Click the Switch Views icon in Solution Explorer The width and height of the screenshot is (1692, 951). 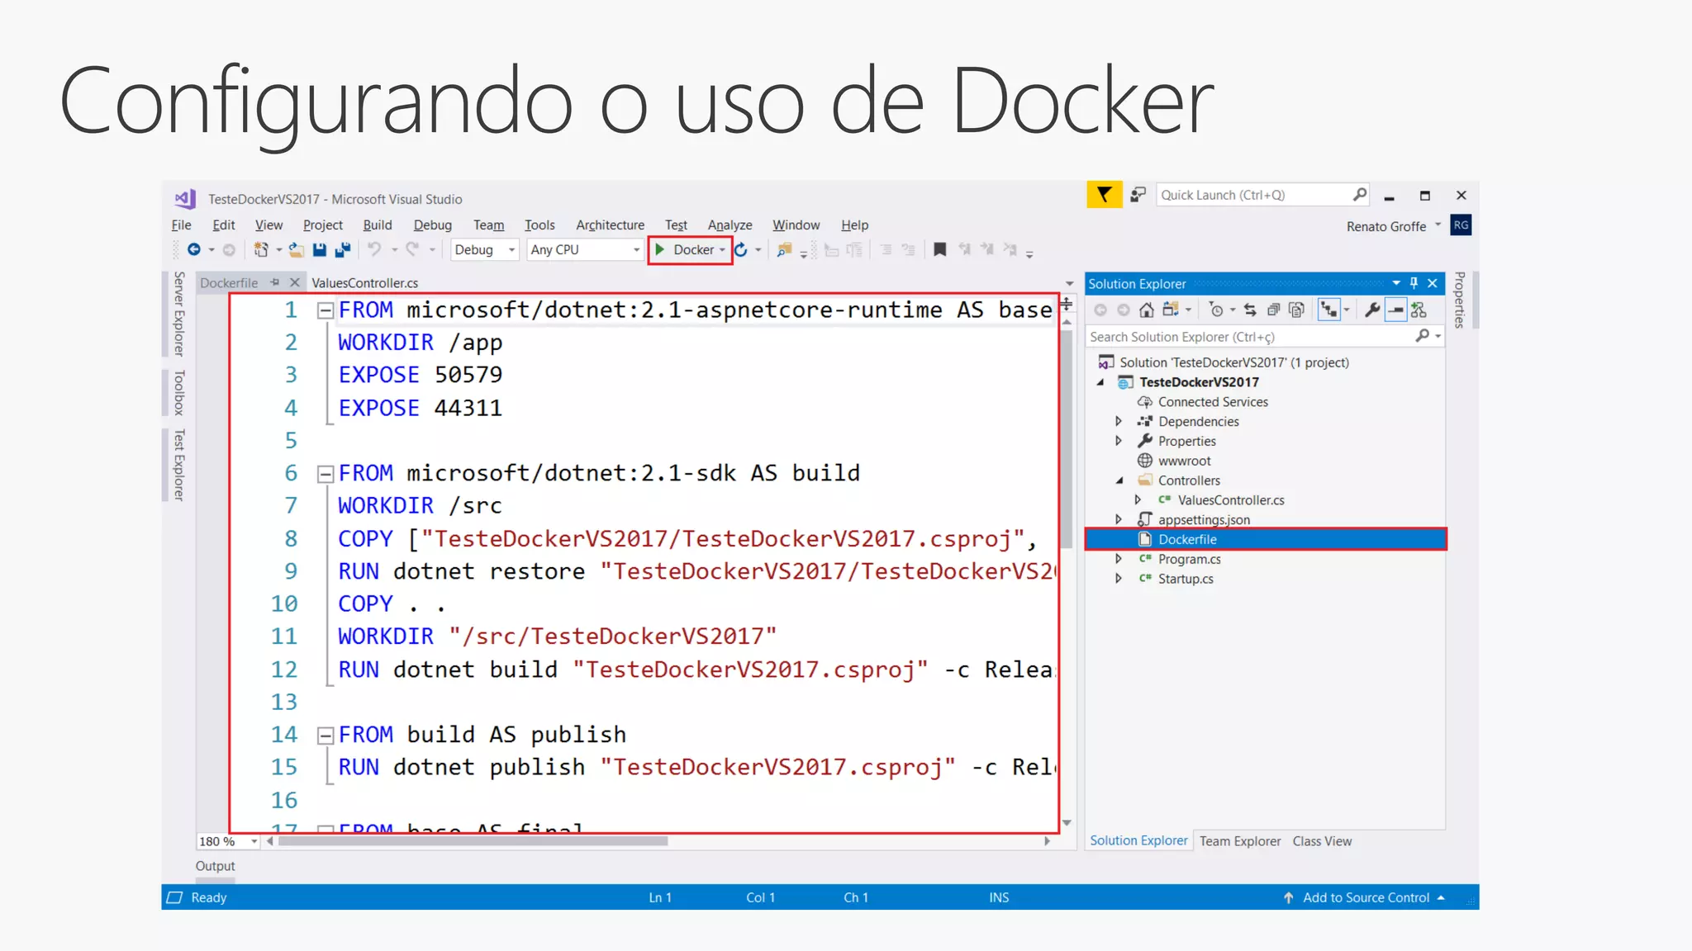point(1171,310)
